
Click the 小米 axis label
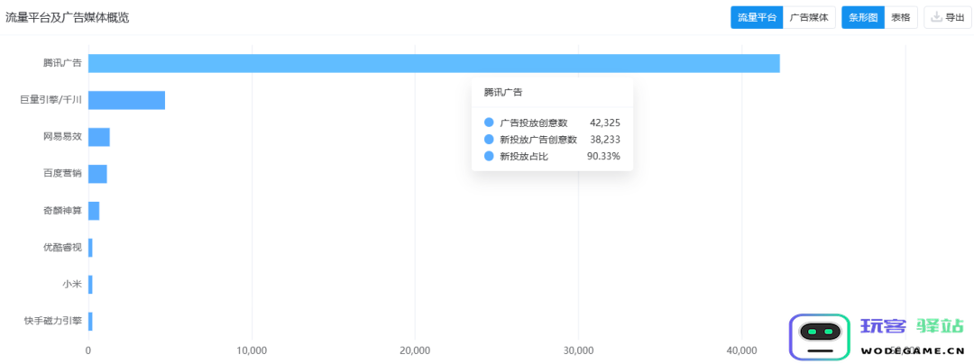click(72, 285)
